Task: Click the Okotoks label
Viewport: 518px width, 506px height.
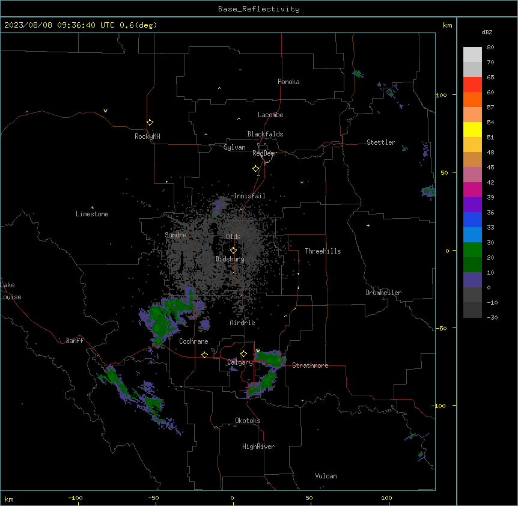Action: click(x=248, y=421)
